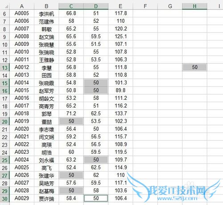Click cell 58.4 in column C
This screenshot has width=223, height=205.
click(x=71, y=198)
